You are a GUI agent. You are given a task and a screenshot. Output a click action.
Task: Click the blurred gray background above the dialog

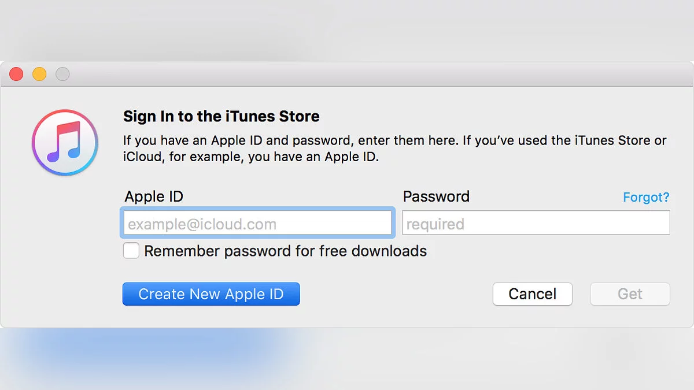347,29
